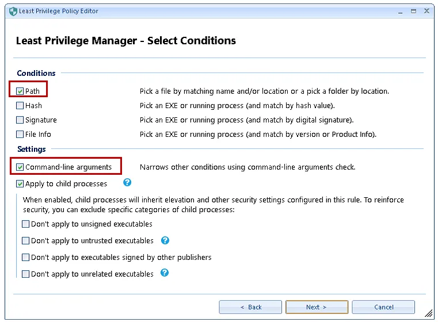
Task: Check Don't apply to untrusted executables
Action: 26,241
